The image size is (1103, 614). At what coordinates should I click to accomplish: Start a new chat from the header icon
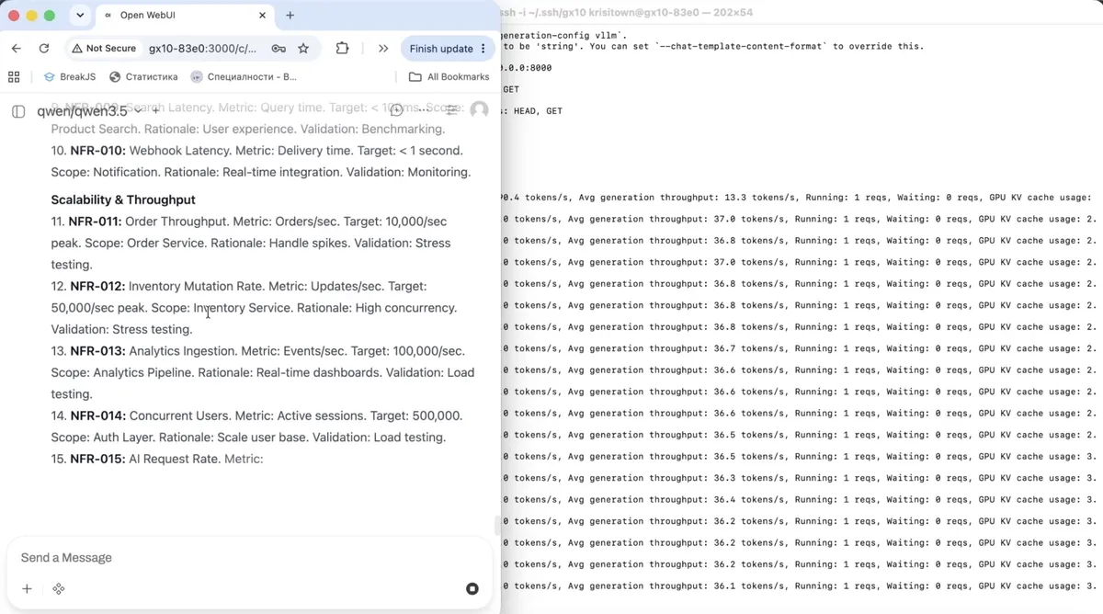398,110
